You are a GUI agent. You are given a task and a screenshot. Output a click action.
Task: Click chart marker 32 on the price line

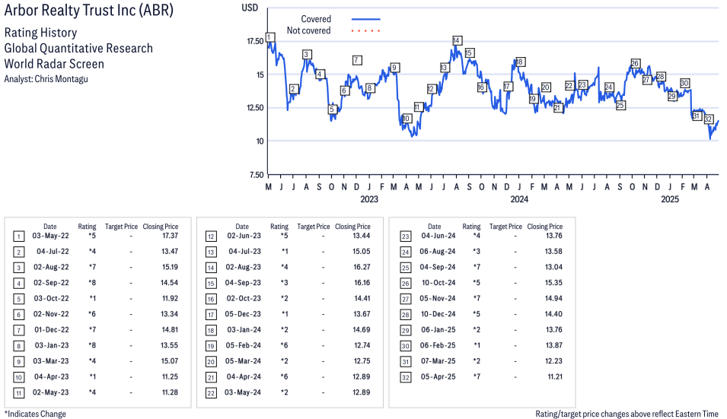click(708, 119)
